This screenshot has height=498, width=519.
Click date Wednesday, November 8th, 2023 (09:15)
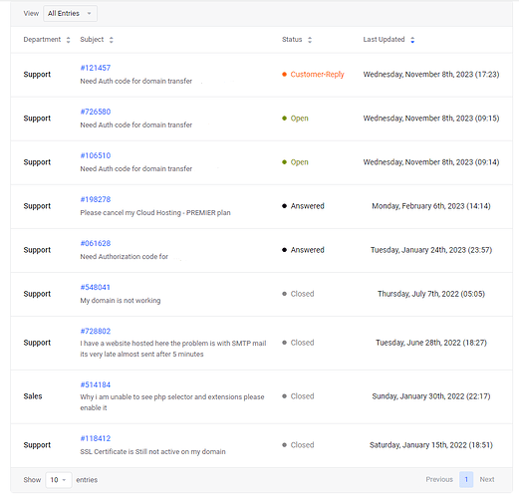[431, 119]
